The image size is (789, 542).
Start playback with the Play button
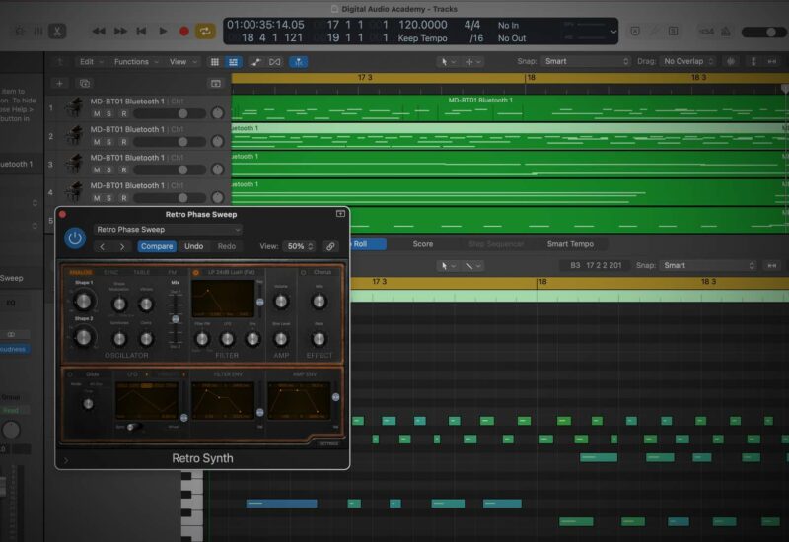click(x=163, y=32)
